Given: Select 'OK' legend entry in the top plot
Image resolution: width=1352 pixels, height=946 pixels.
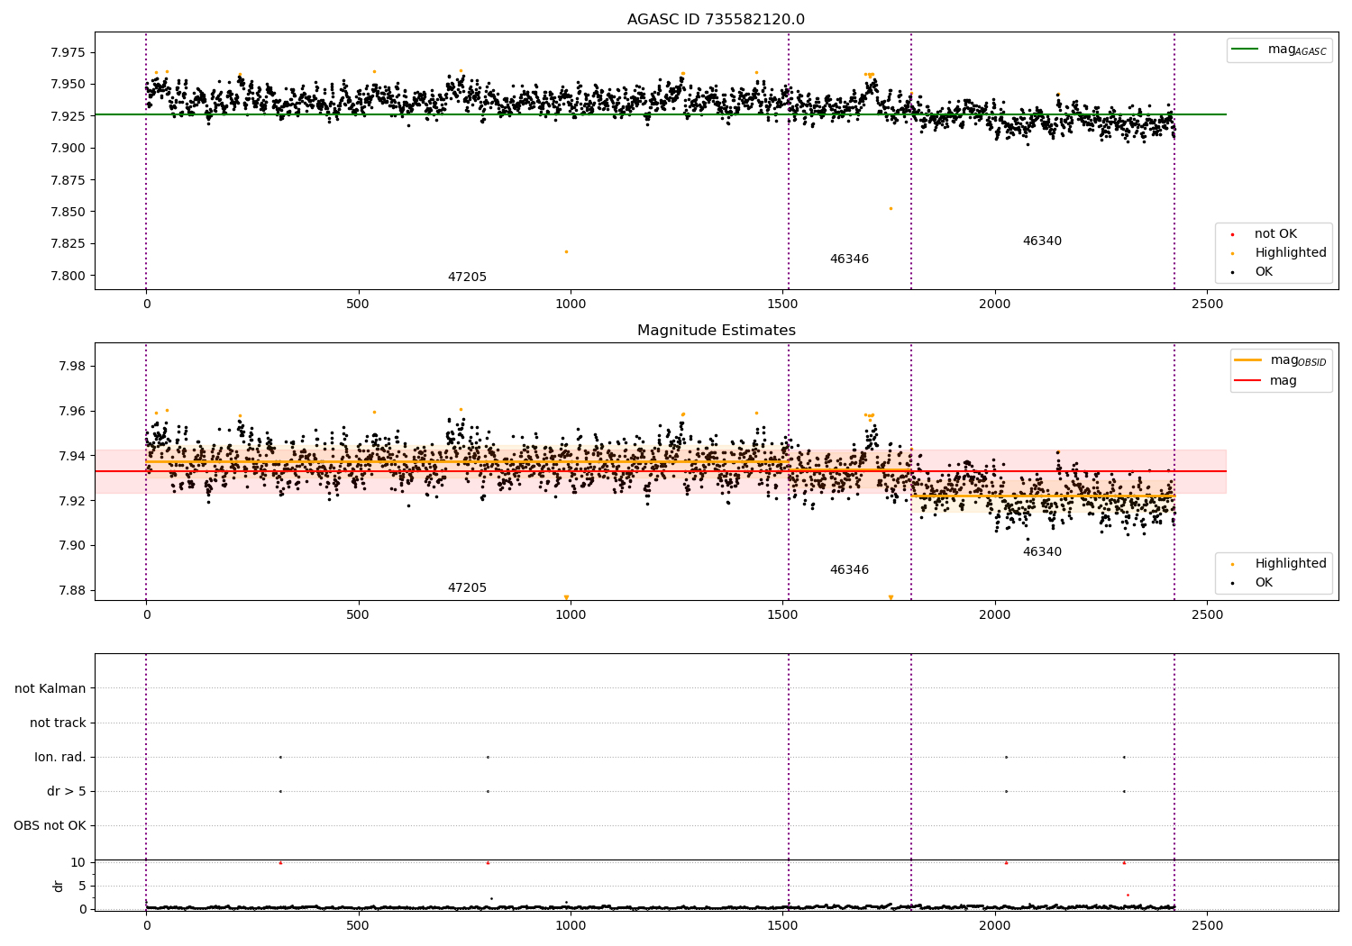Looking at the screenshot, I should coord(1264,272).
